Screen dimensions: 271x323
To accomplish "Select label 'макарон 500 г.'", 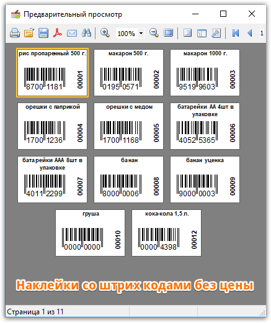I will click(128, 73).
